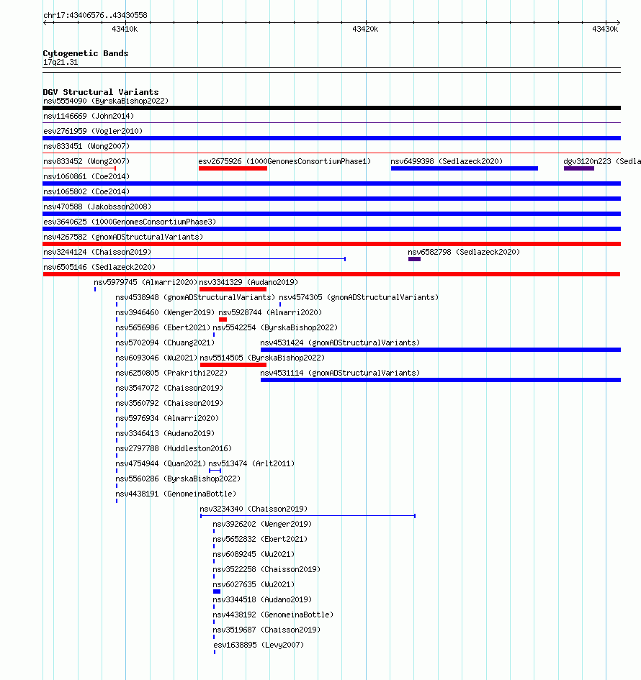The width and height of the screenshot is (641, 680).
Task: Click esv2761959 (Vogler2010) label
Action: (93, 132)
